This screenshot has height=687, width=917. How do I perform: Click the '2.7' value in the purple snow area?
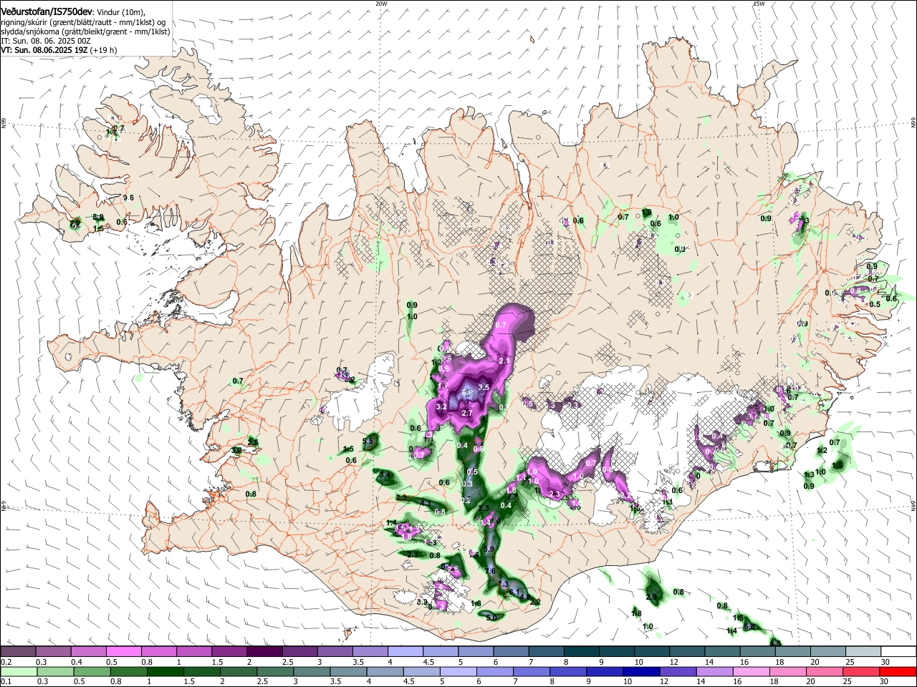pyautogui.click(x=467, y=414)
